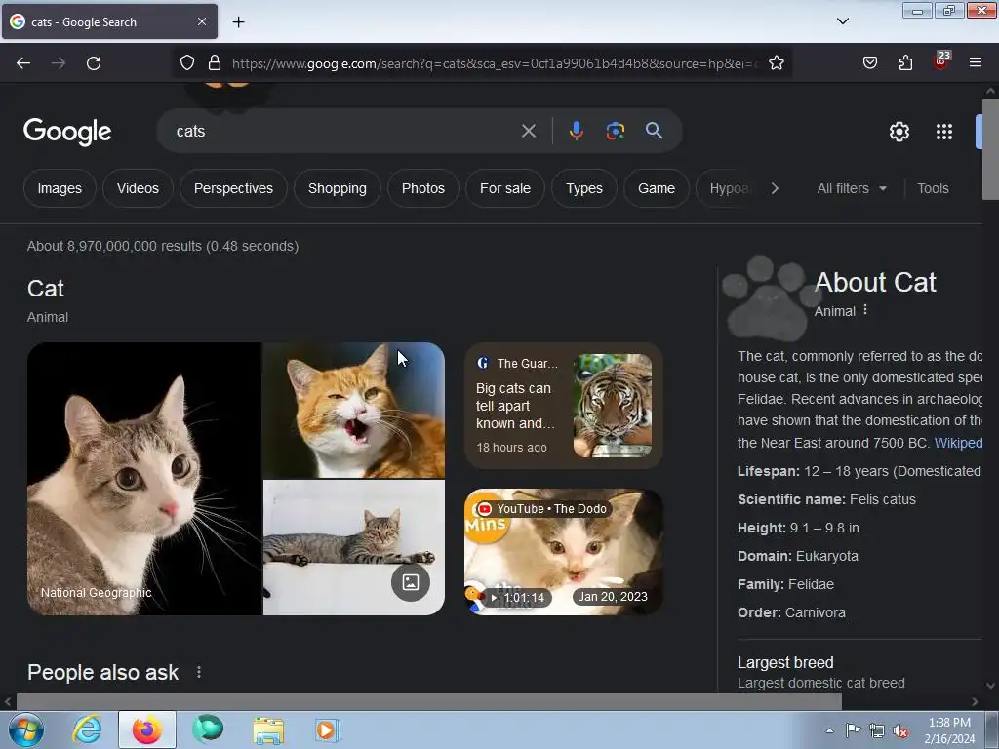Open search Tools
The width and height of the screenshot is (999, 749).
[x=933, y=188]
